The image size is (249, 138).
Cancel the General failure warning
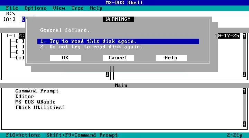(118, 58)
